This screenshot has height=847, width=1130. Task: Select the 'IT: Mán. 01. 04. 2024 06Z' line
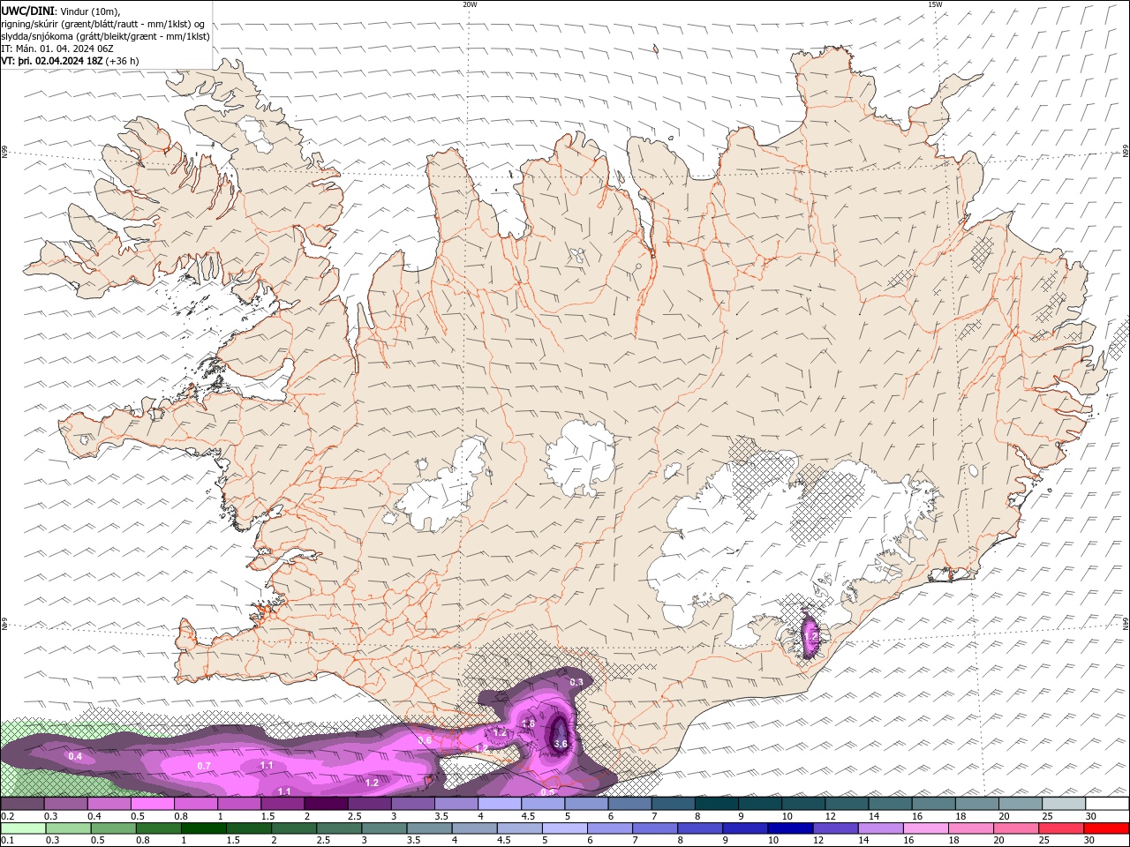pyautogui.click(x=57, y=49)
